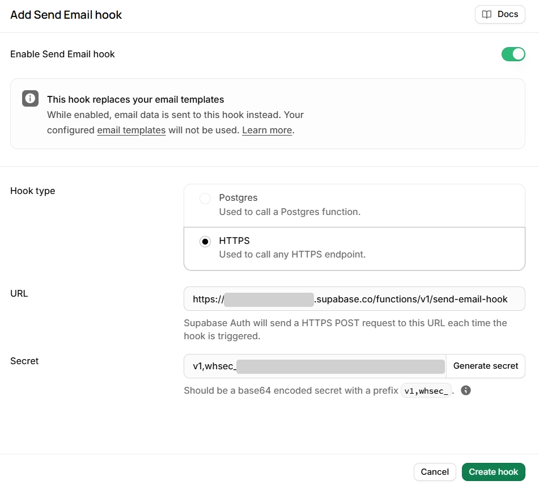This screenshot has height=485, width=539.
Task: Click the v1,whsec_ prefix code badge
Action: 426,391
